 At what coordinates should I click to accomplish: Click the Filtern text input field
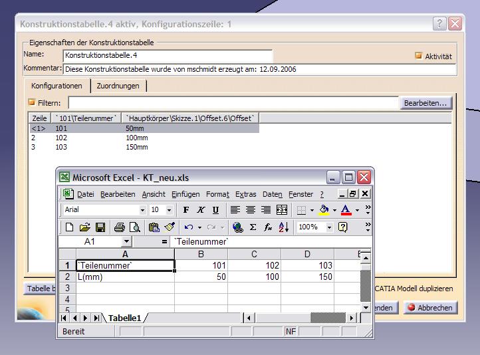tap(233, 103)
